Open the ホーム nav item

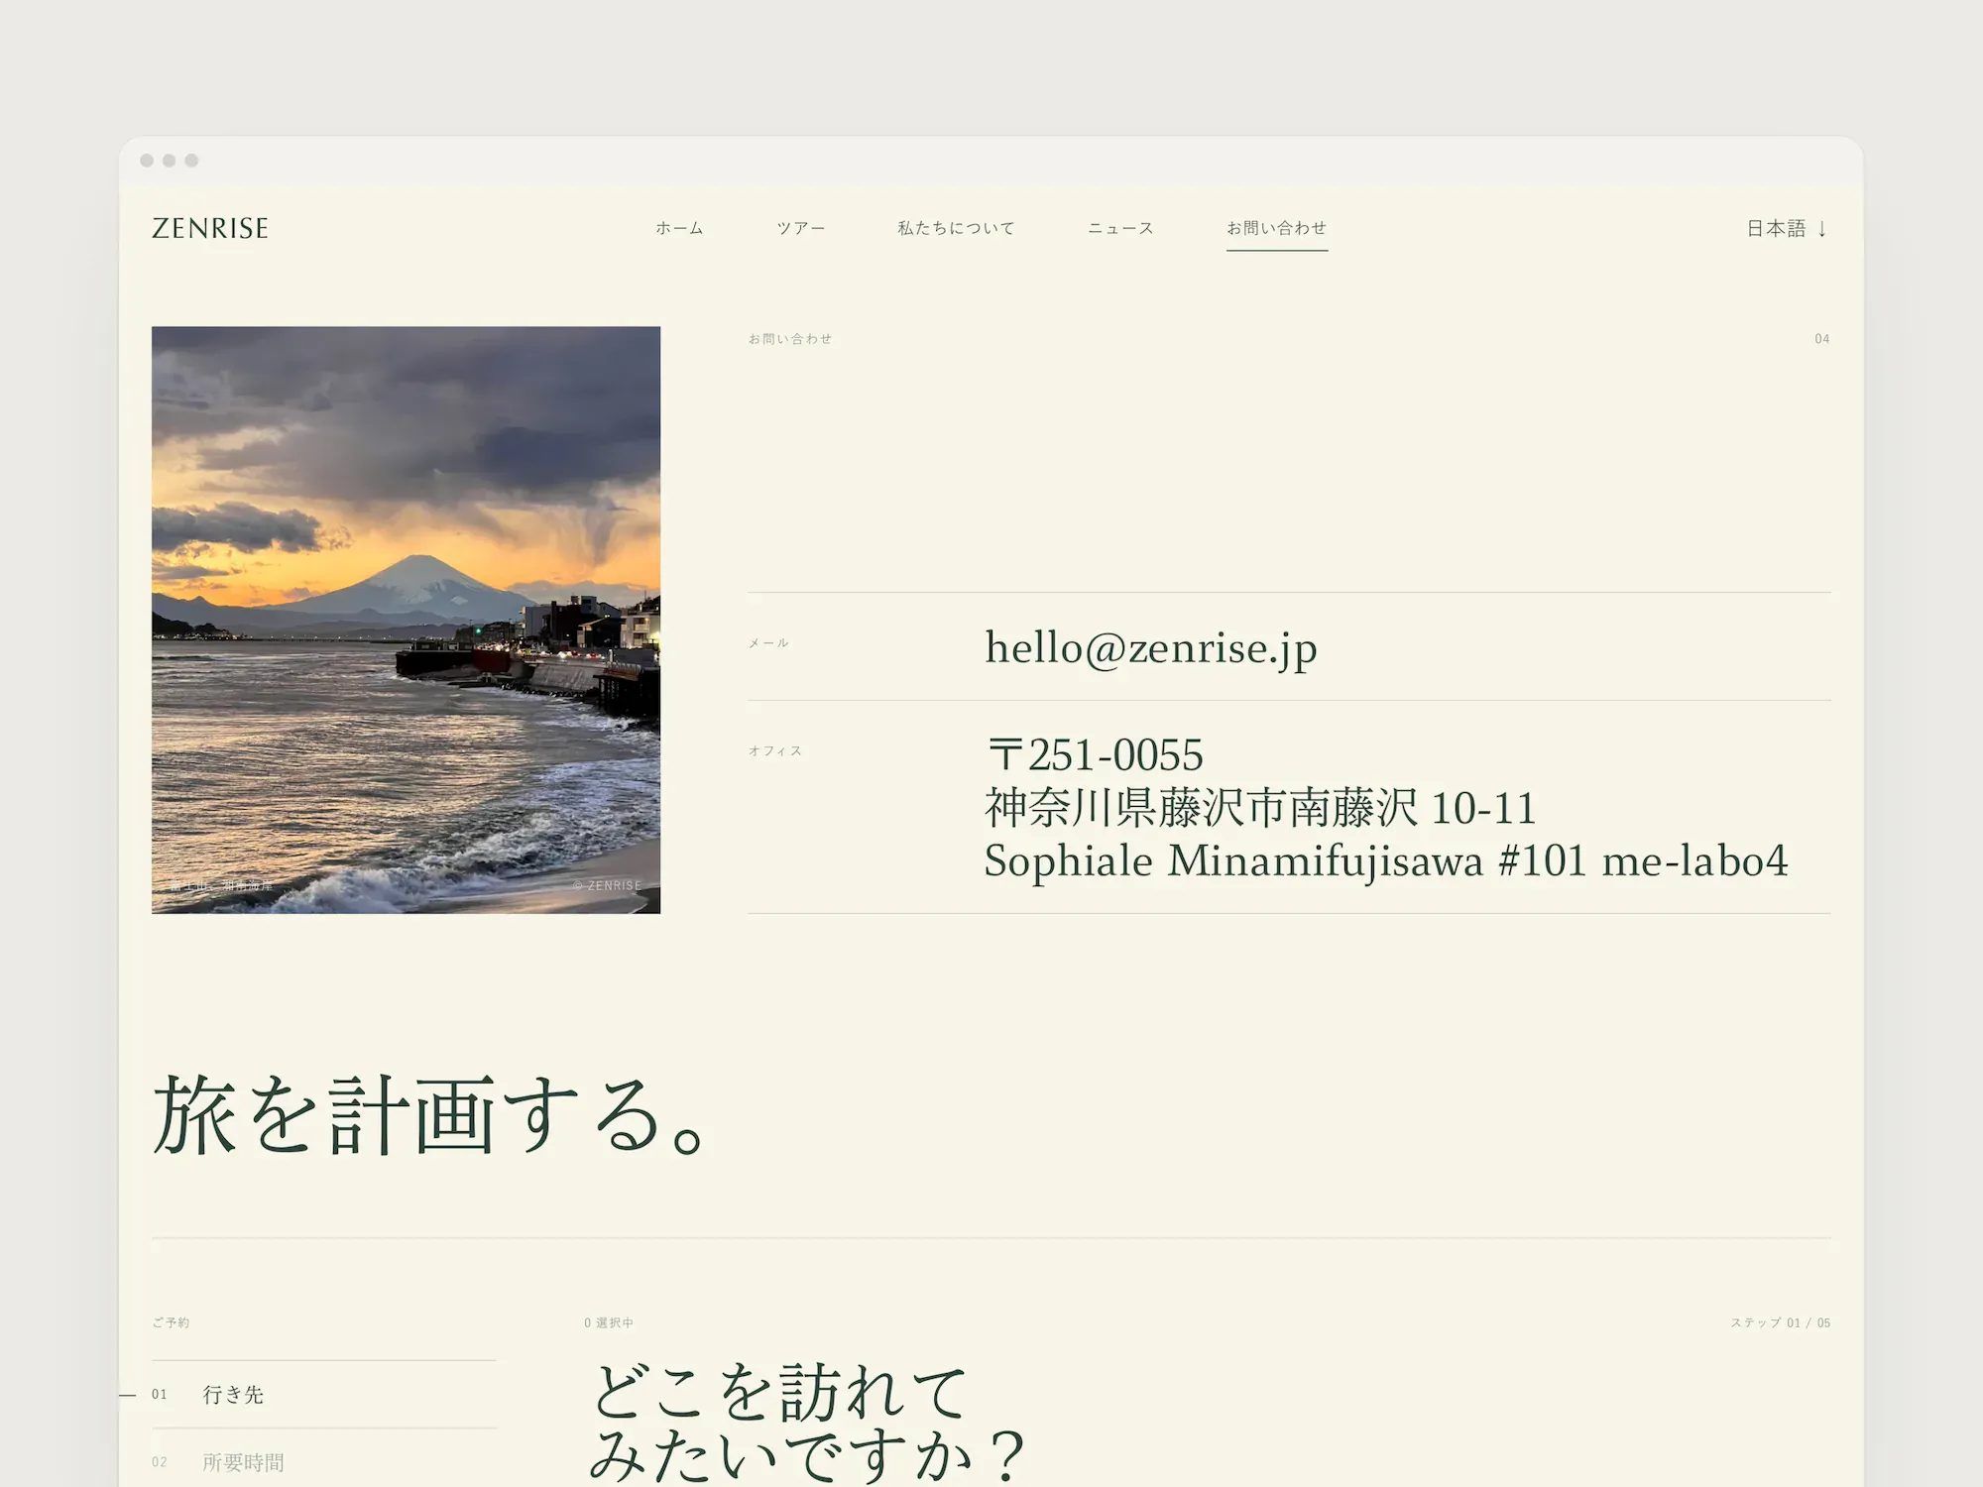[679, 228]
